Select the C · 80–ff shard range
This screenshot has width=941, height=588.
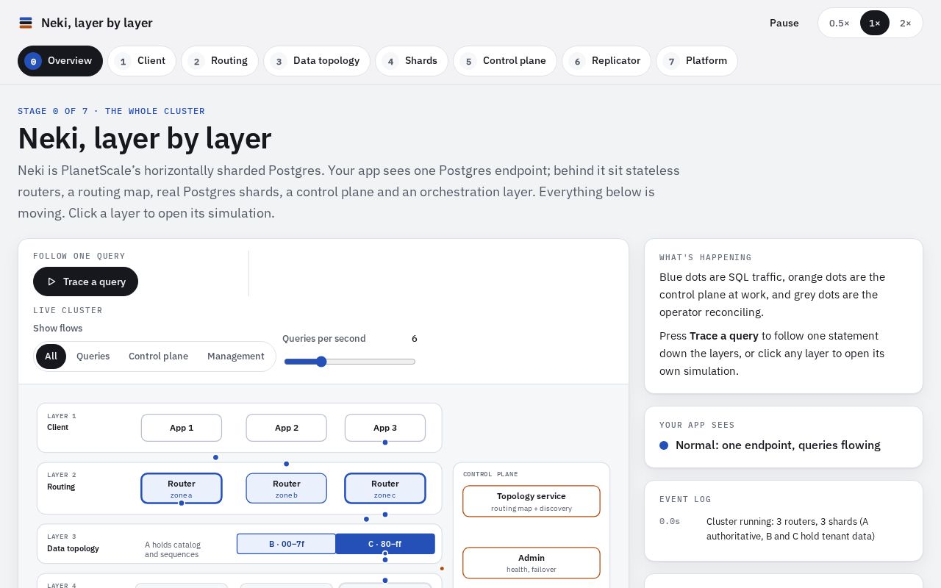tap(385, 544)
